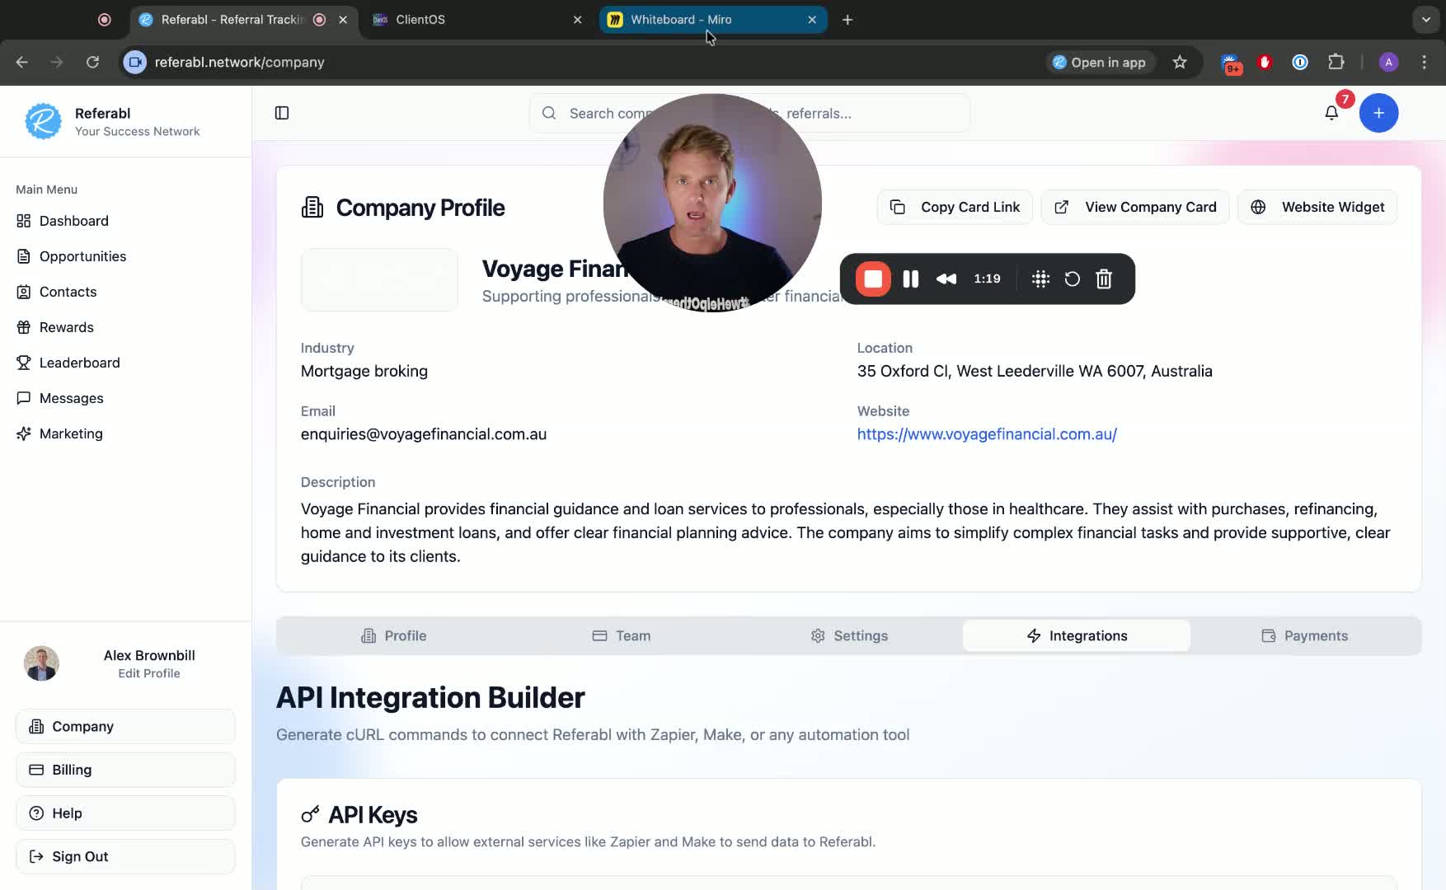The image size is (1446, 890).
Task: Switch to the Whiteboard - Miro tab
Action: tap(713, 20)
